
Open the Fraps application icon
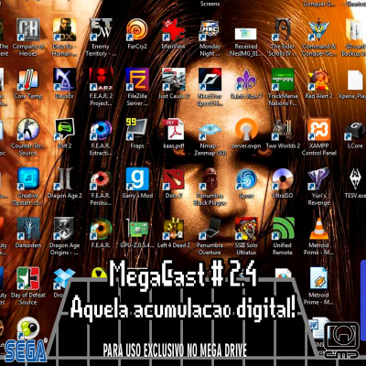click(x=137, y=129)
